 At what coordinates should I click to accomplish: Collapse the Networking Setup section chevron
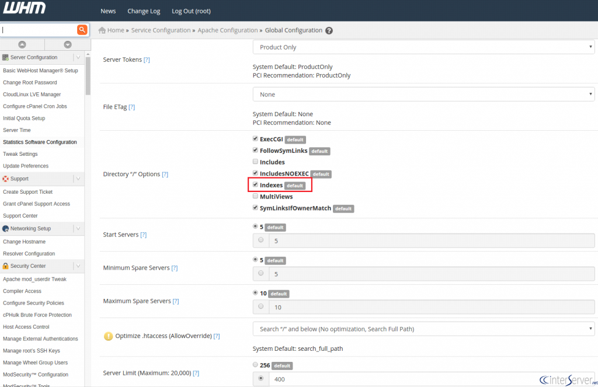(x=78, y=228)
